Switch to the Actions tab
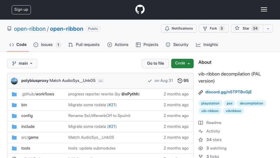The height and width of the screenshot is (158, 280). [118, 44]
